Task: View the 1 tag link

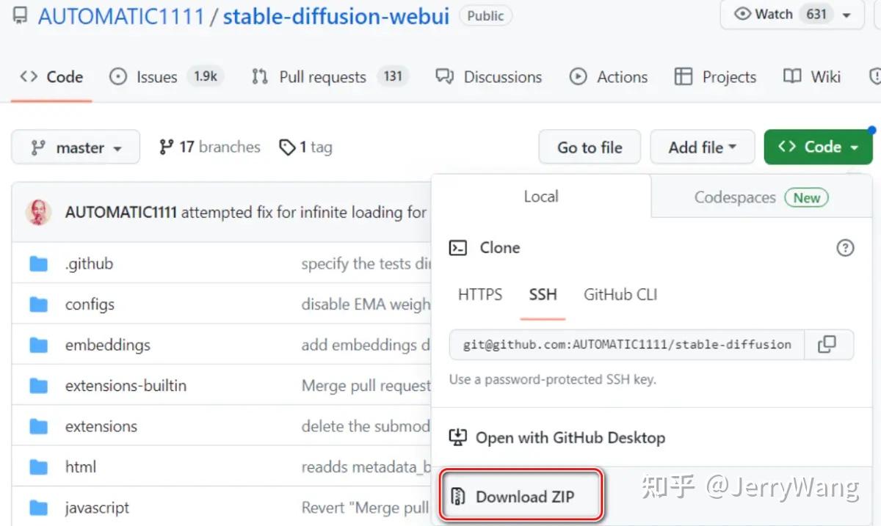Action: (x=306, y=147)
